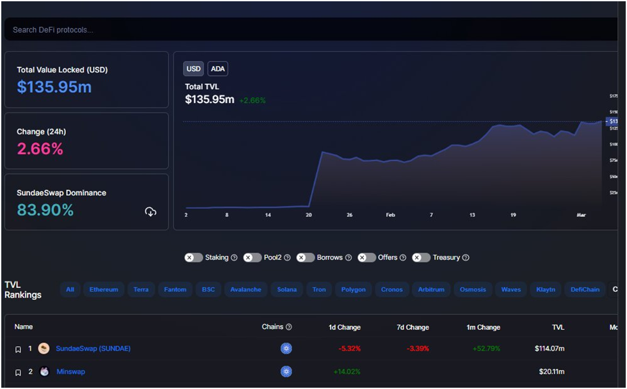
Task: Turn on the Pool2 toggle
Action: coord(252,258)
